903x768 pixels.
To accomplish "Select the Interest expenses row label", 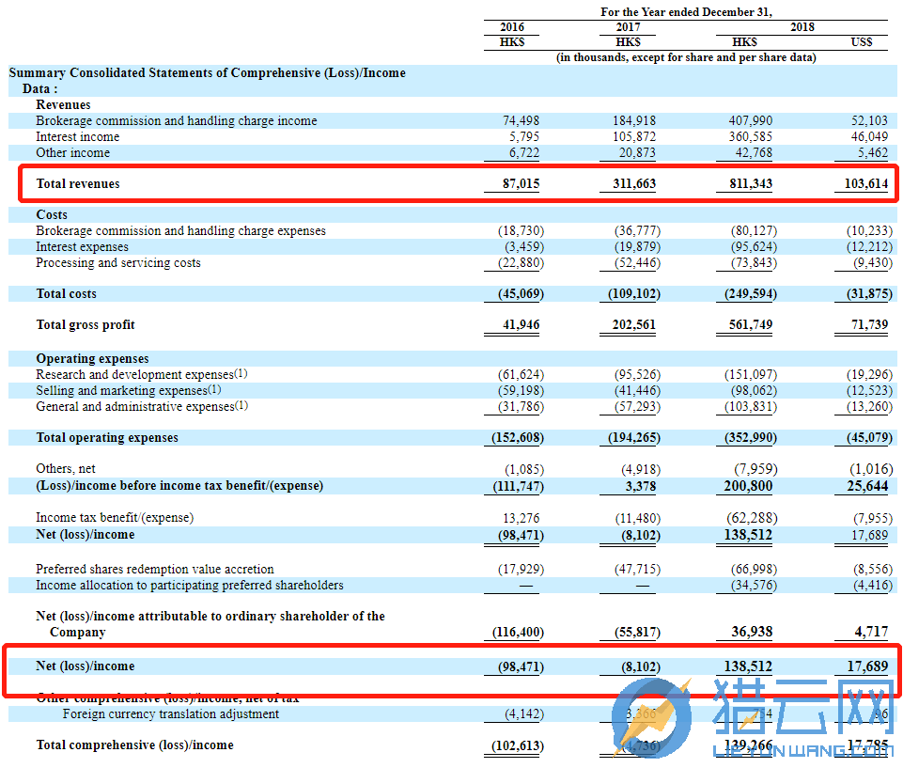I will pos(85,247).
